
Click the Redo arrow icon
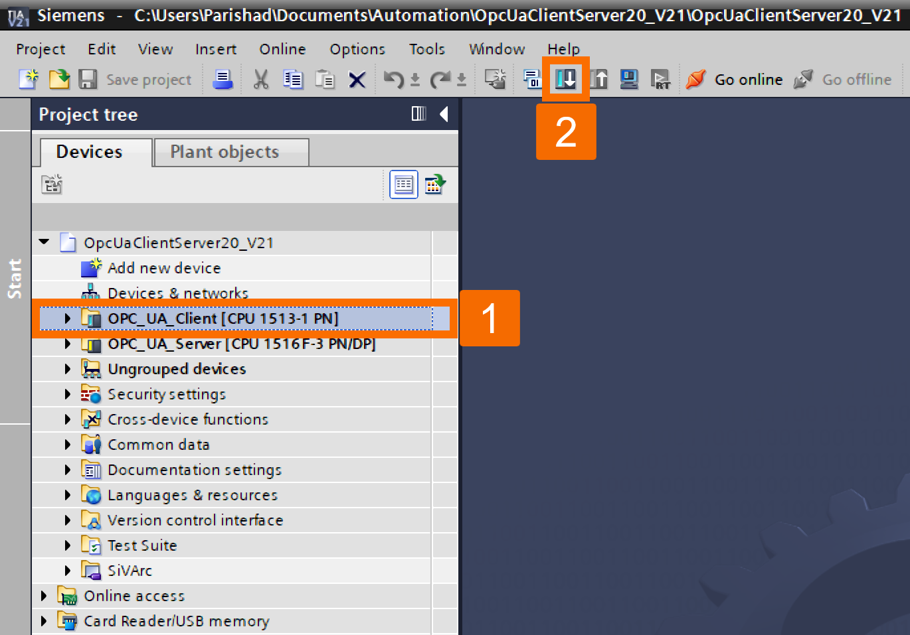pyautogui.click(x=440, y=80)
